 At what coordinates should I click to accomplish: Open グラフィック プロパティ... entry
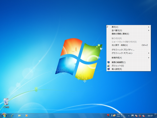129,50
